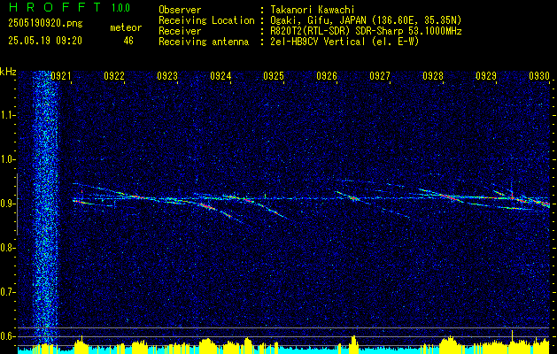This screenshot has height=354, width=557.
Task: Click the filename 2505190920.png
Action: (x=45, y=24)
